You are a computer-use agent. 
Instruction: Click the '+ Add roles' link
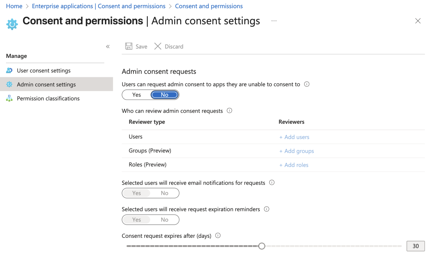point(294,165)
